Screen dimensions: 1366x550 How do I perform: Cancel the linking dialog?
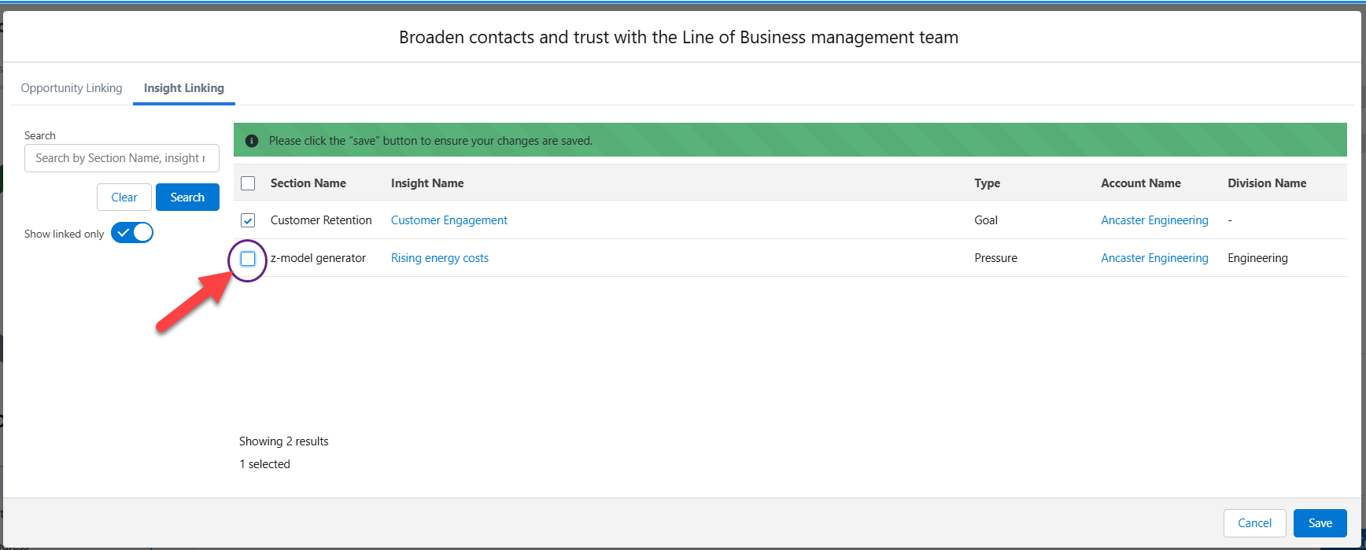(x=1255, y=523)
